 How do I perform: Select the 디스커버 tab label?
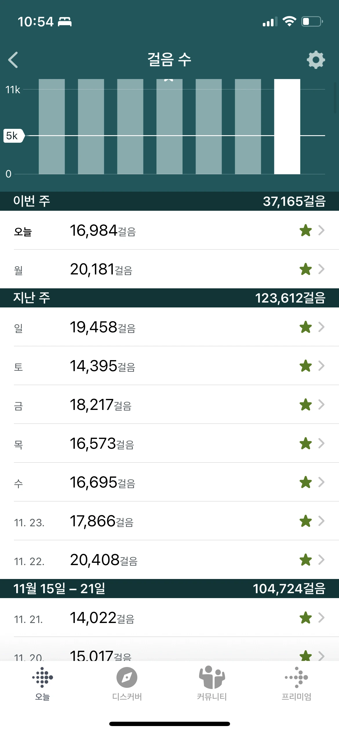tap(127, 697)
